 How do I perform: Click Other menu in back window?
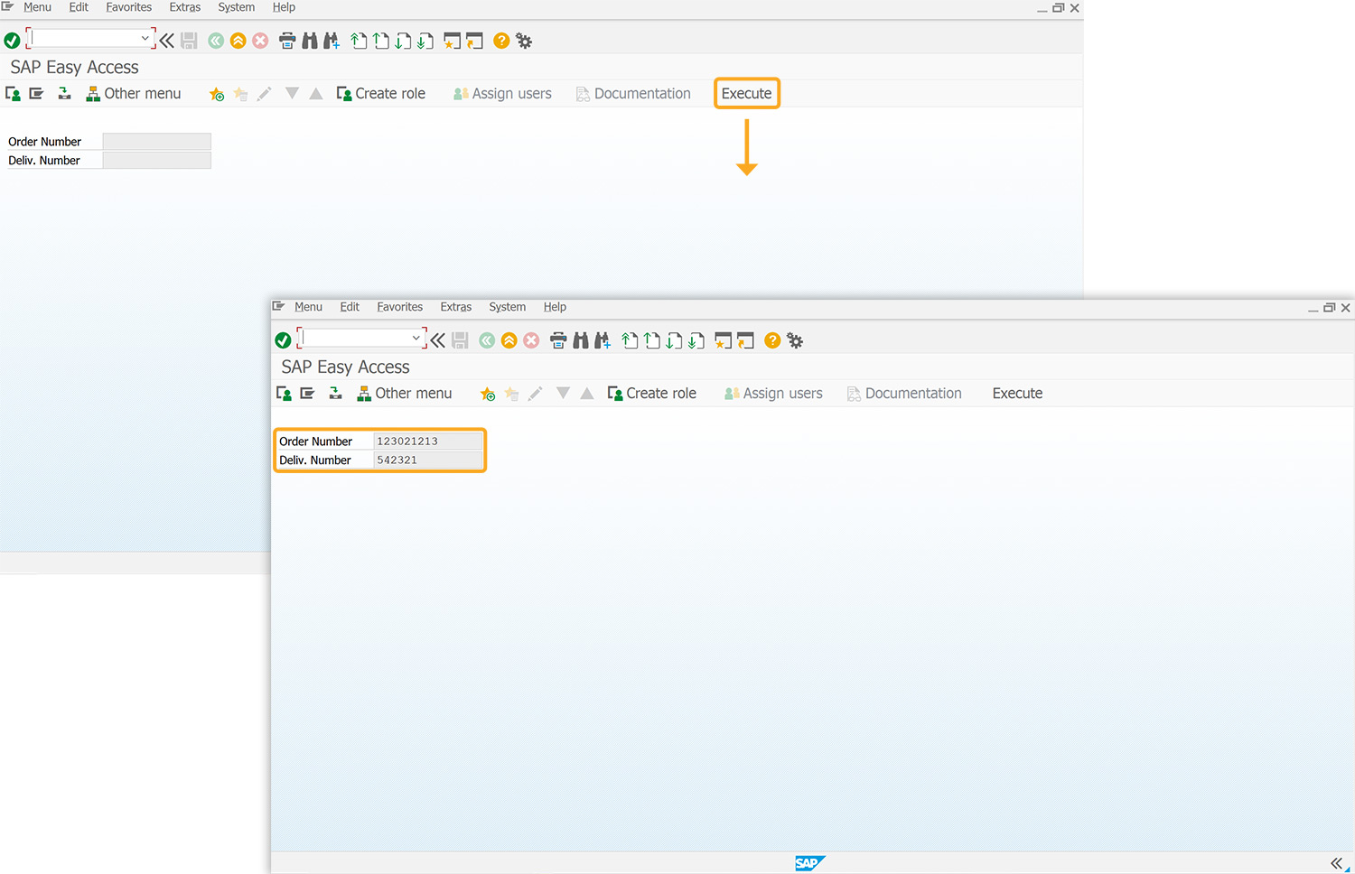(134, 94)
